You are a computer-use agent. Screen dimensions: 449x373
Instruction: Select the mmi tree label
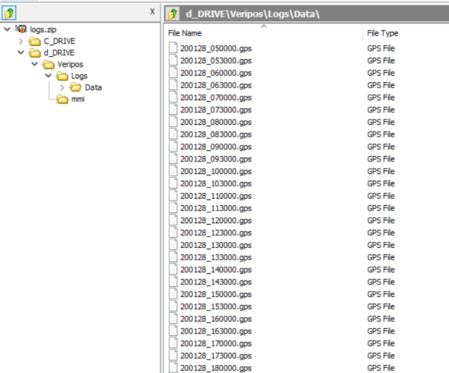pyautogui.click(x=78, y=99)
